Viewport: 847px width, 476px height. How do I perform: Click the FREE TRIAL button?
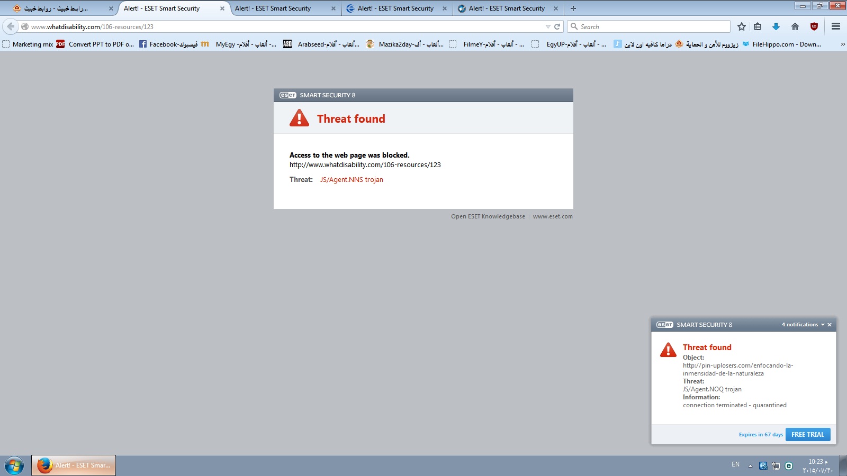tap(808, 434)
